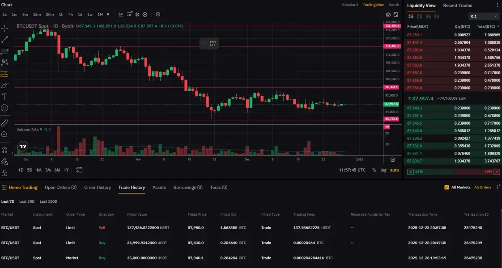Click the 87,959.1 ask price row
This screenshot has width=502, height=268.
[453, 35]
